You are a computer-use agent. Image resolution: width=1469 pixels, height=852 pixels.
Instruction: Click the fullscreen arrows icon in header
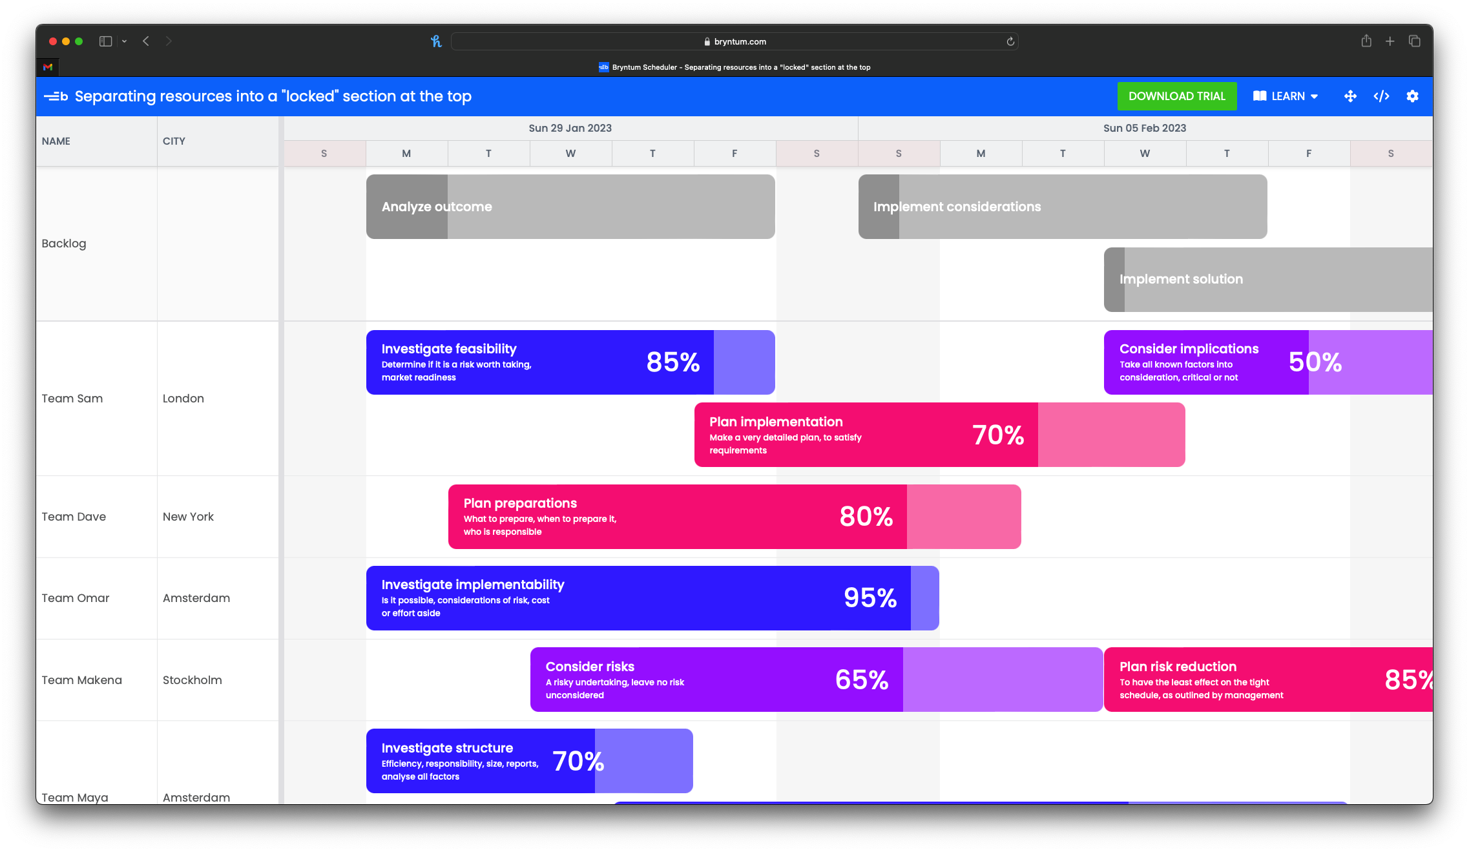[1350, 96]
